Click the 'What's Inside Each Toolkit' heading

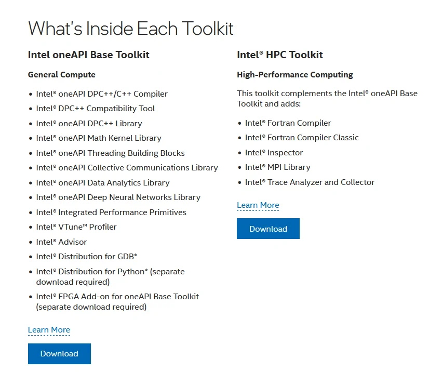pos(131,29)
